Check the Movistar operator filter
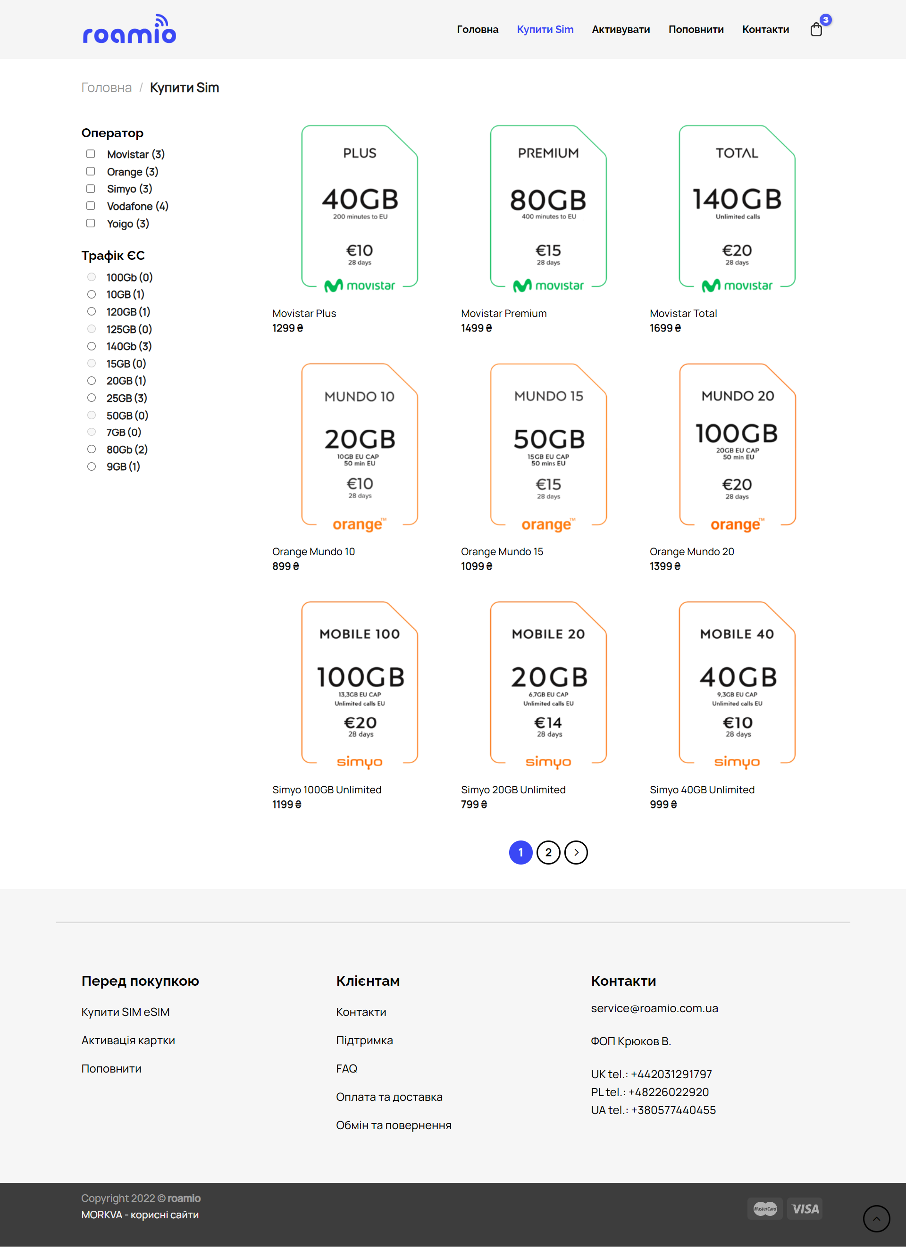 (91, 154)
